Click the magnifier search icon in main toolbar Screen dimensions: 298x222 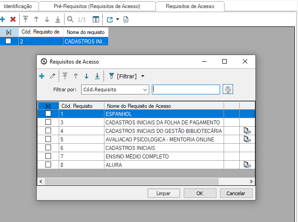(70, 19)
